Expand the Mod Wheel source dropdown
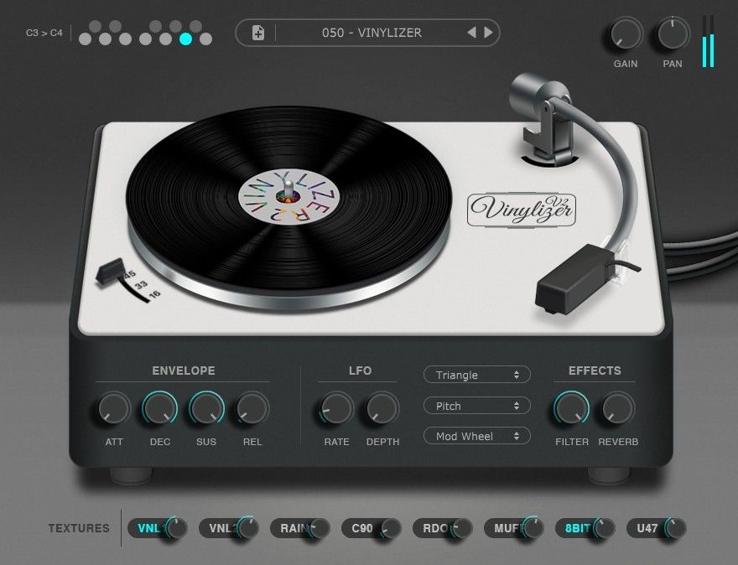 pos(476,436)
